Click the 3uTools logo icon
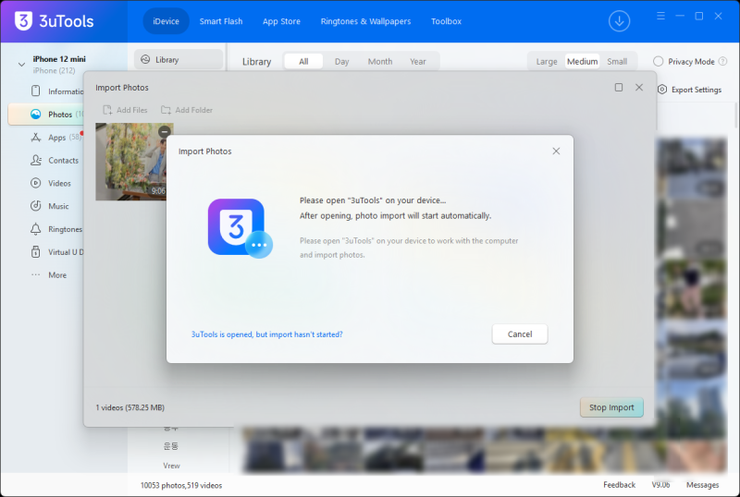The height and width of the screenshot is (497, 740). (23, 20)
